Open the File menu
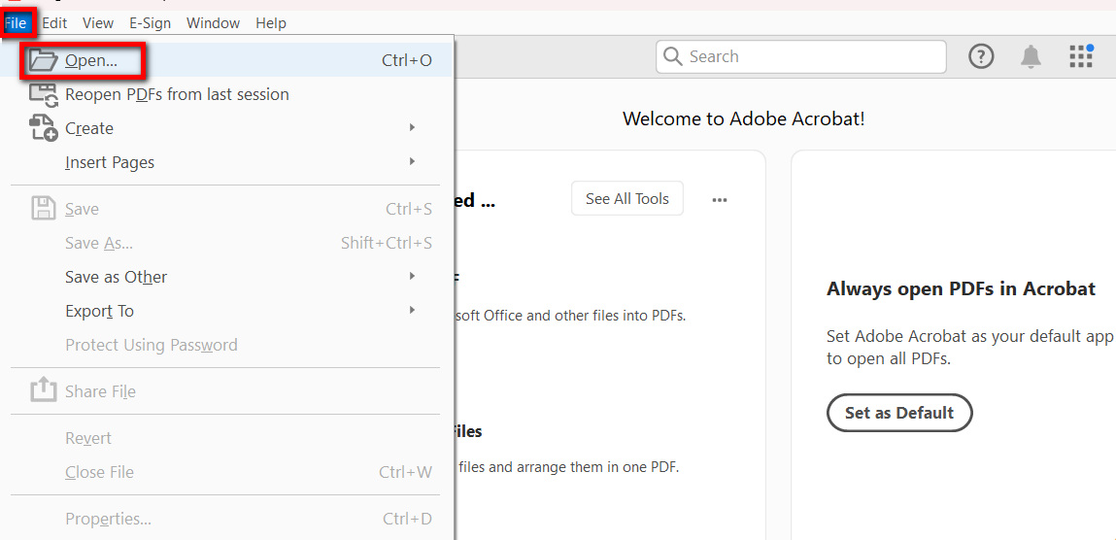Image resolution: width=1116 pixels, height=540 pixels. [15, 23]
